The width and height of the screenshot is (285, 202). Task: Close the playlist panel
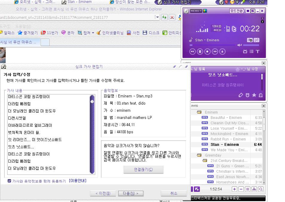pos(263,106)
